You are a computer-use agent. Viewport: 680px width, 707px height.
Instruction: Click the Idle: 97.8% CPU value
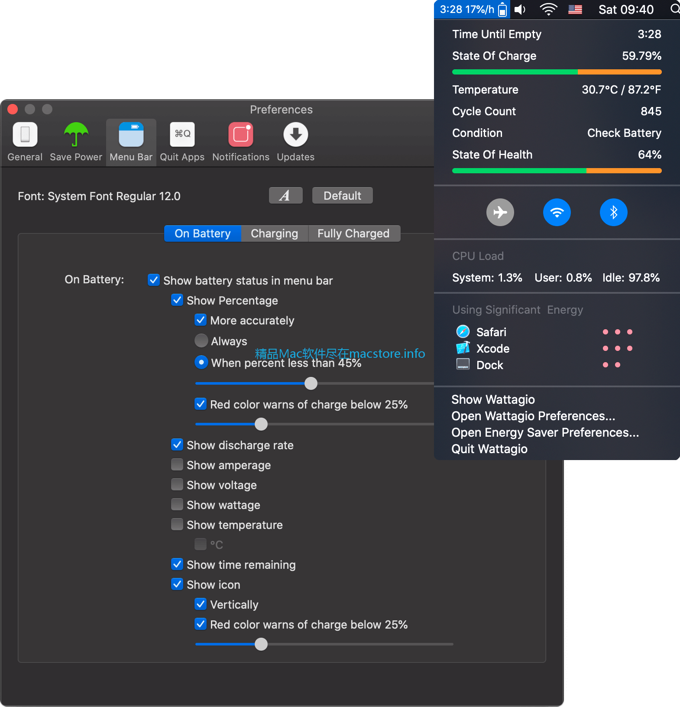(x=631, y=278)
